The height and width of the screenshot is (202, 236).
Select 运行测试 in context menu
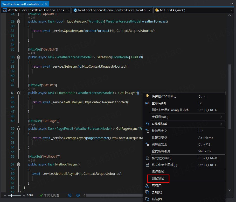(184, 172)
